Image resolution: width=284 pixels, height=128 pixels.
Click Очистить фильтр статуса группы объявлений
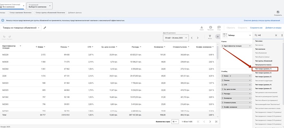coord(262,20)
